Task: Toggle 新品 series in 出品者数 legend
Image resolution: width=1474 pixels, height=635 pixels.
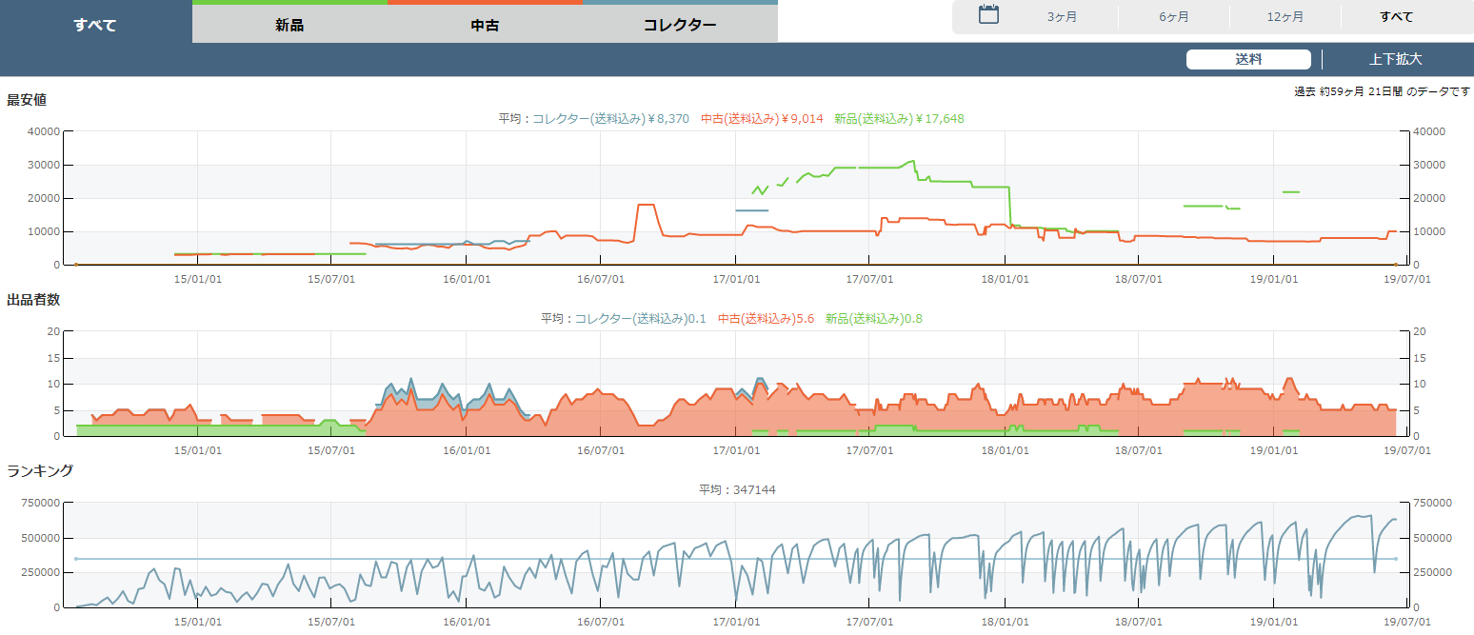Action: point(873,319)
